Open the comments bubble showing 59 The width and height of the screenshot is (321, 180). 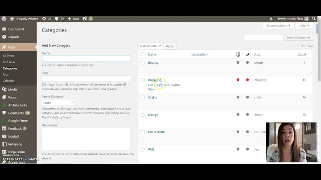pyautogui.click(x=59, y=19)
